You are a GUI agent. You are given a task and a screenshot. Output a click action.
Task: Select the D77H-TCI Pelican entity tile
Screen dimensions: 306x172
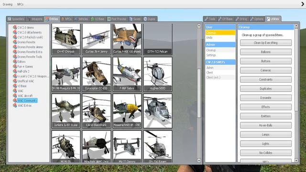[x=158, y=39]
